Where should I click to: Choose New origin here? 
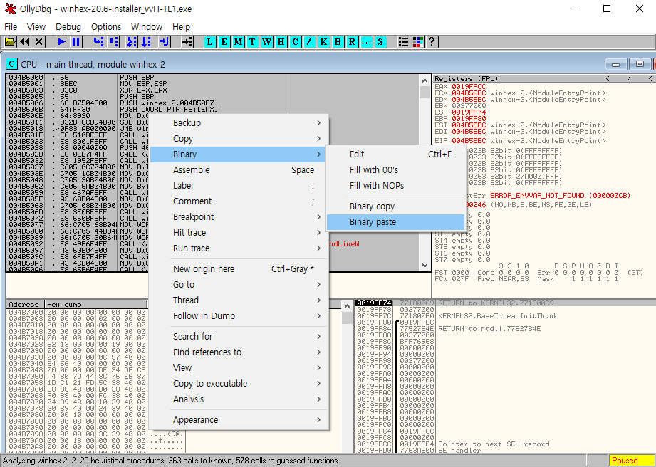tap(239, 269)
